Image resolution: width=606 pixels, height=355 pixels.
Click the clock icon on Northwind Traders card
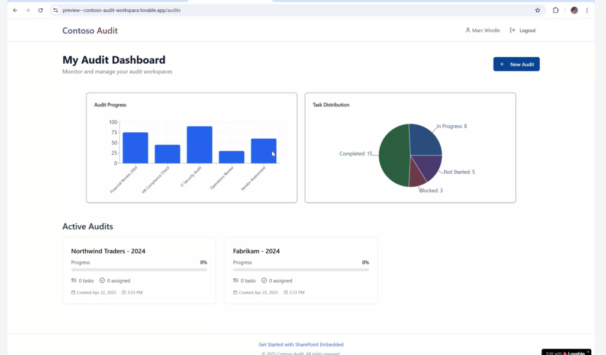click(x=124, y=292)
